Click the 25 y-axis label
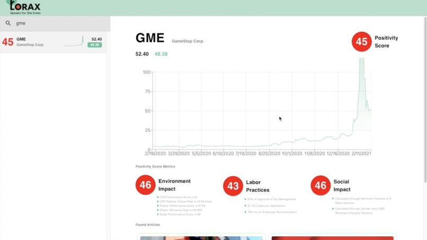 pos(148,130)
